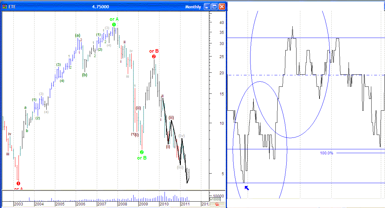Click the red icon below x10000 label
The height and width of the screenshot is (208, 385).
click(217, 204)
